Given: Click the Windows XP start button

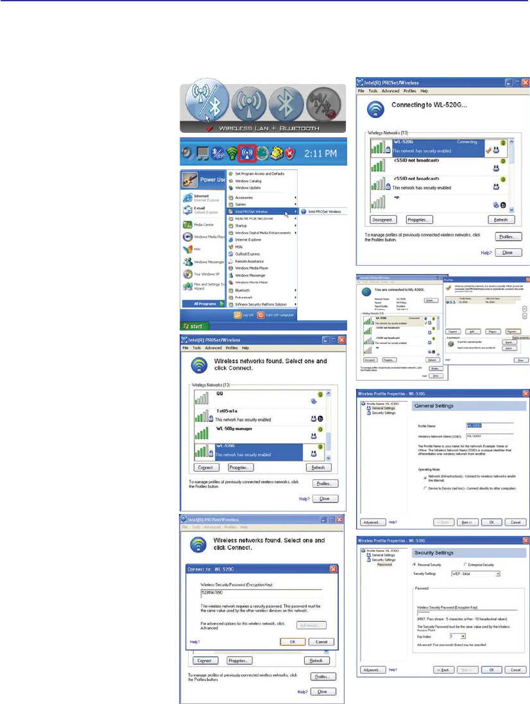Looking at the screenshot, I should click(x=193, y=327).
